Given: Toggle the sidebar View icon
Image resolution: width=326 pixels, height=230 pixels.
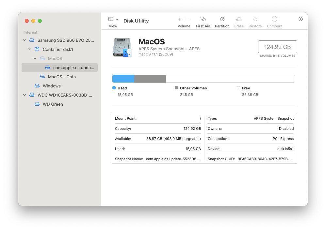Looking at the screenshot, I should [x=111, y=19].
